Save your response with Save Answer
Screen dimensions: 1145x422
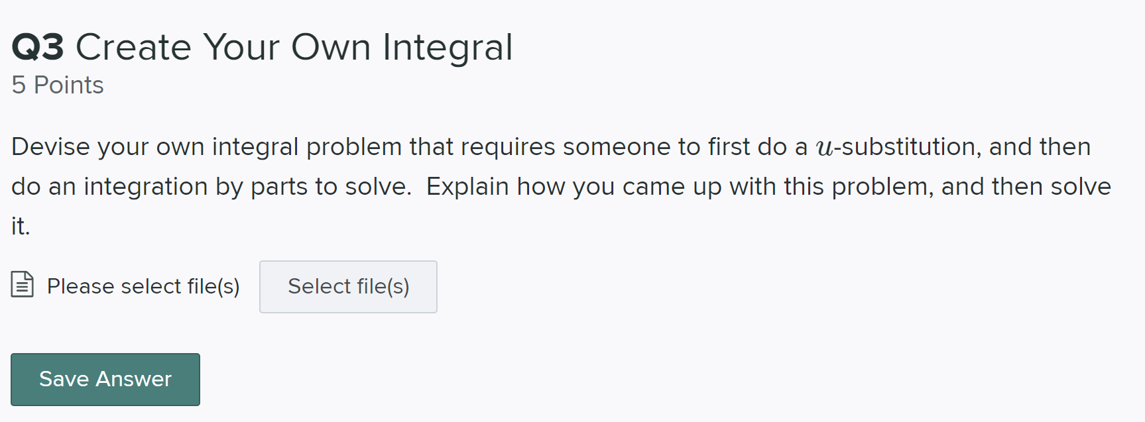(105, 379)
